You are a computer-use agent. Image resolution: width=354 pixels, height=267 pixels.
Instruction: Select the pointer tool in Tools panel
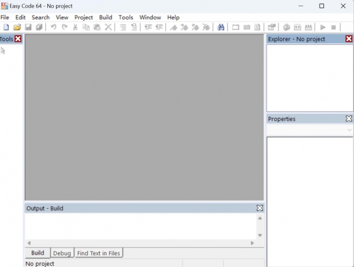[x=4, y=51]
